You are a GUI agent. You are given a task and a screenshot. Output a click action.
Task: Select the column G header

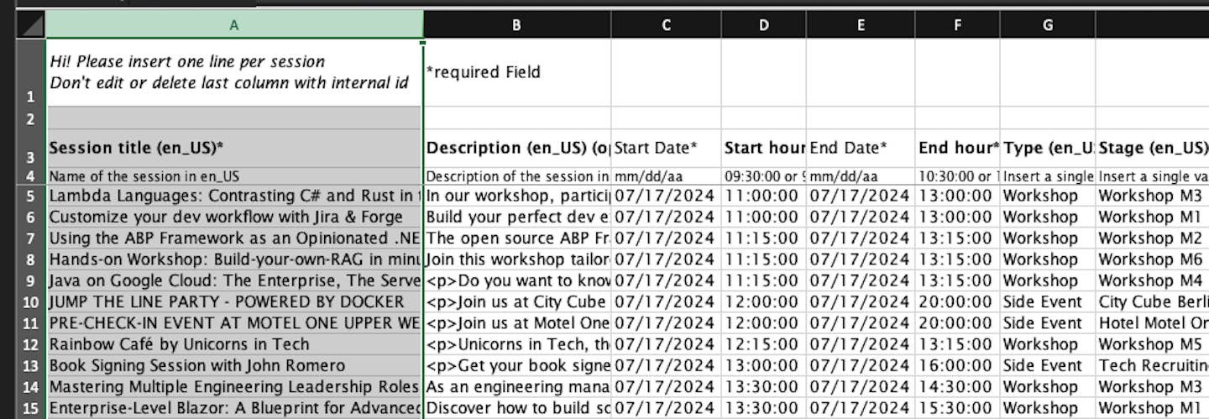[x=1047, y=25]
